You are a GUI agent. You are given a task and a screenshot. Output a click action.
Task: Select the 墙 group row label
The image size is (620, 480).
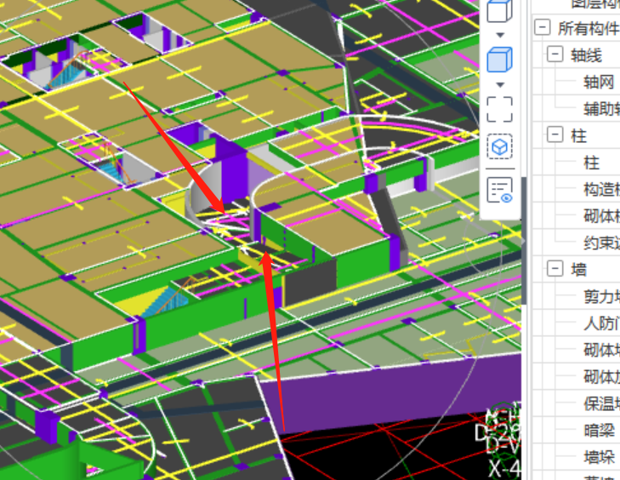578,270
